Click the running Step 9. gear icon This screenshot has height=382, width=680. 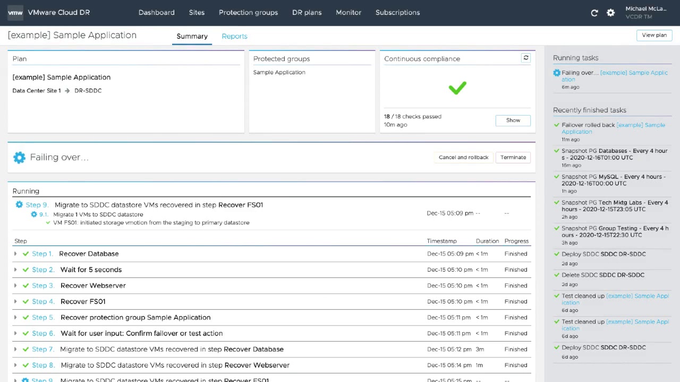click(x=19, y=205)
